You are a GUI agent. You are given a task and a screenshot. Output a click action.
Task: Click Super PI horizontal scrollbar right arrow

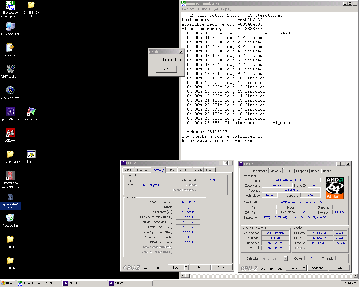point(356,276)
